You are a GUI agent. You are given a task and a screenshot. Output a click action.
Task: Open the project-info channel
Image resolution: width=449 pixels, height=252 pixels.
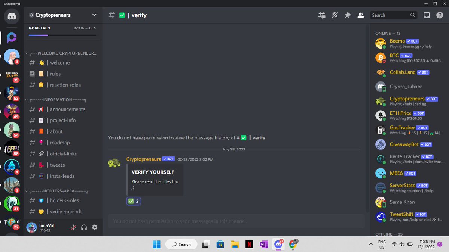(63, 120)
